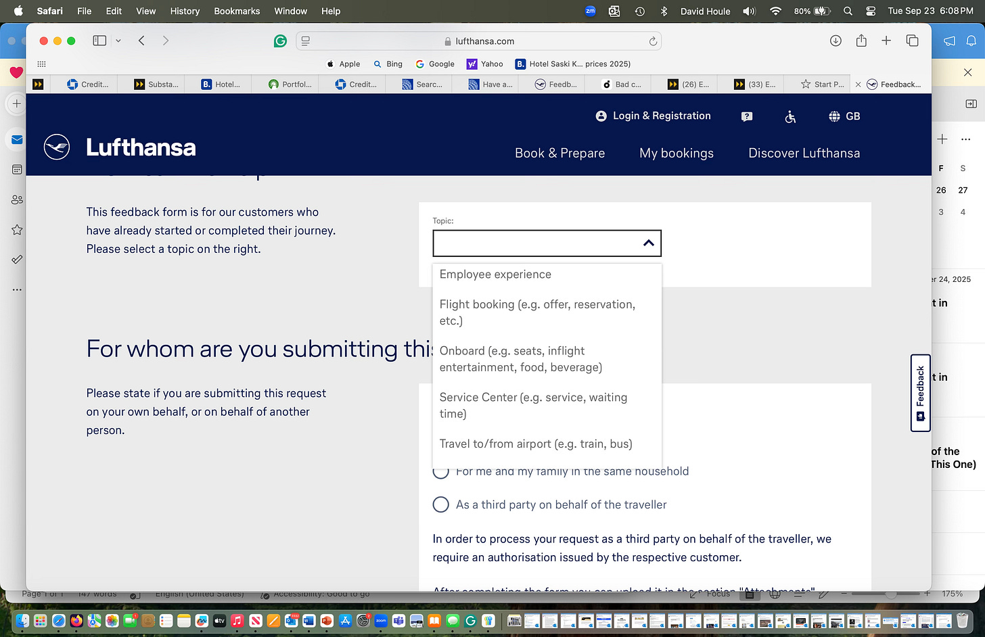985x637 pixels.
Task: Click the mail icon in background window sidebar
Action: point(18,139)
